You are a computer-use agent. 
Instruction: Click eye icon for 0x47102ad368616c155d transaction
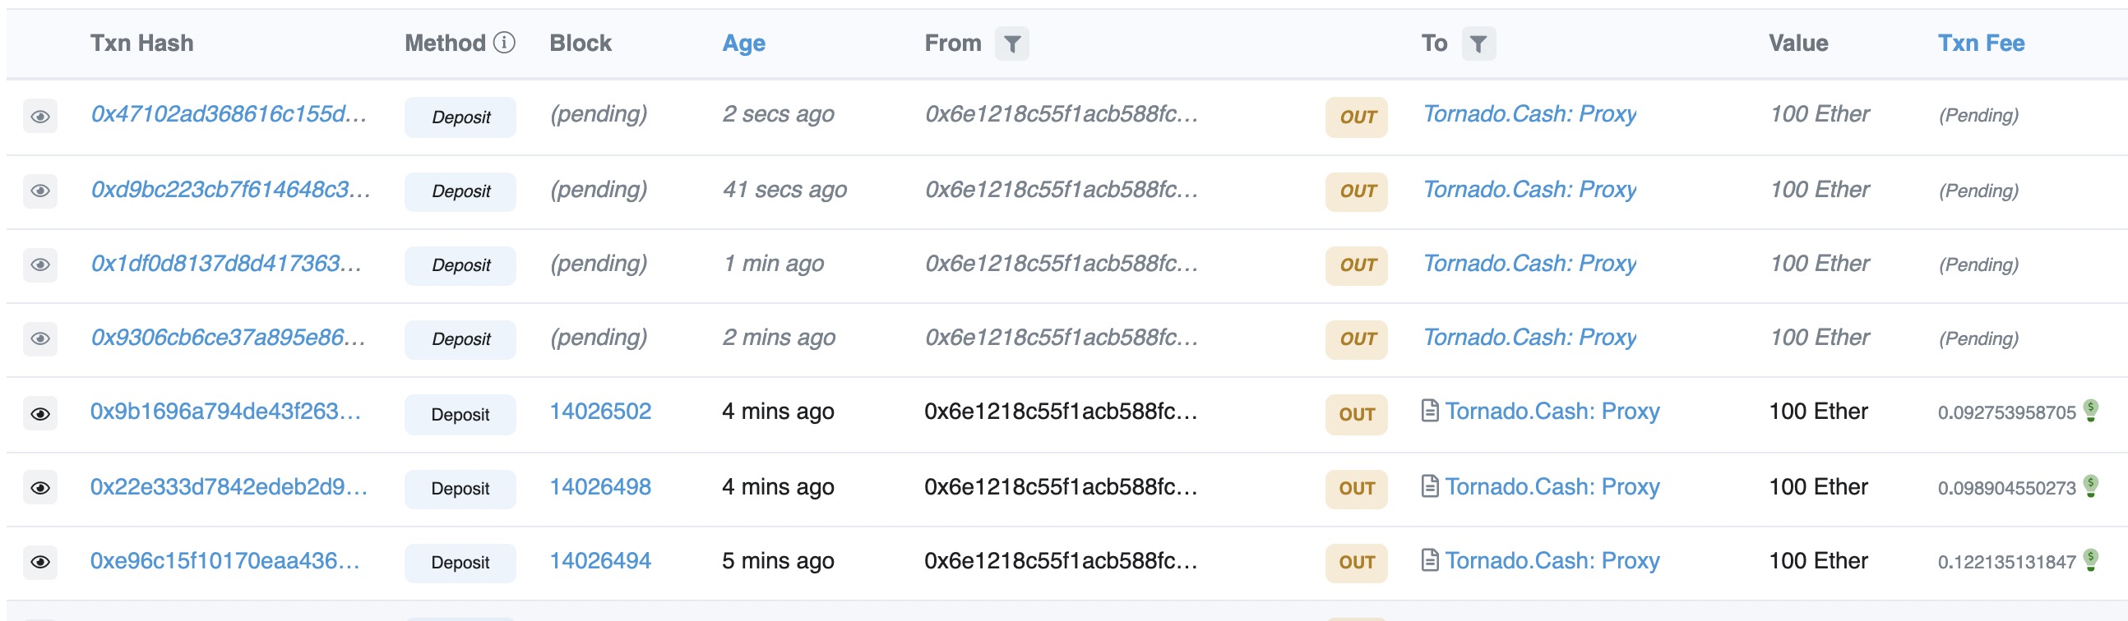(x=39, y=117)
